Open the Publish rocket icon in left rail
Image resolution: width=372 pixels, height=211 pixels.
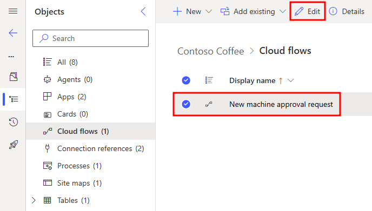[14, 145]
